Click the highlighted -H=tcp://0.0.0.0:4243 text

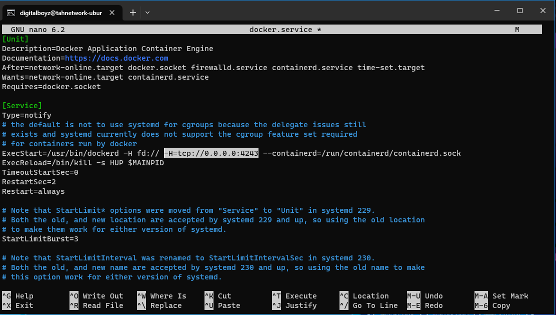point(211,153)
